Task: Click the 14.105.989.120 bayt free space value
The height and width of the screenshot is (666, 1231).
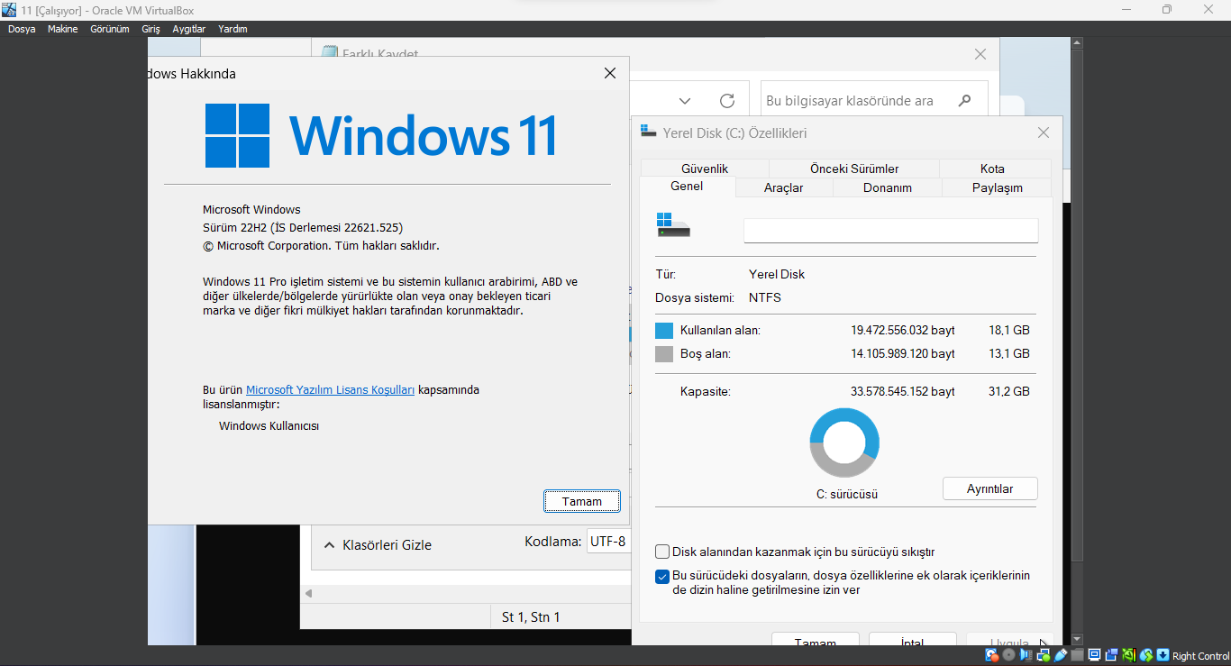Action: [x=903, y=354]
